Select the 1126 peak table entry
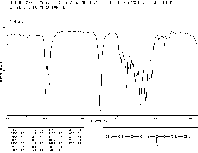Viewport: 198px width, 153px height. [x=55, y=133]
